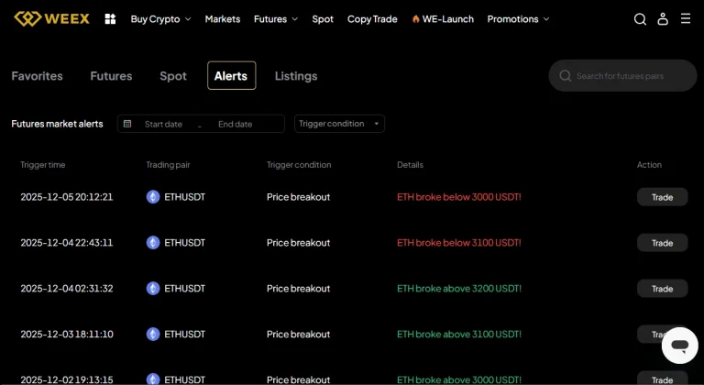Click the Futures market alerts label
The height and width of the screenshot is (385, 704).
(x=57, y=124)
